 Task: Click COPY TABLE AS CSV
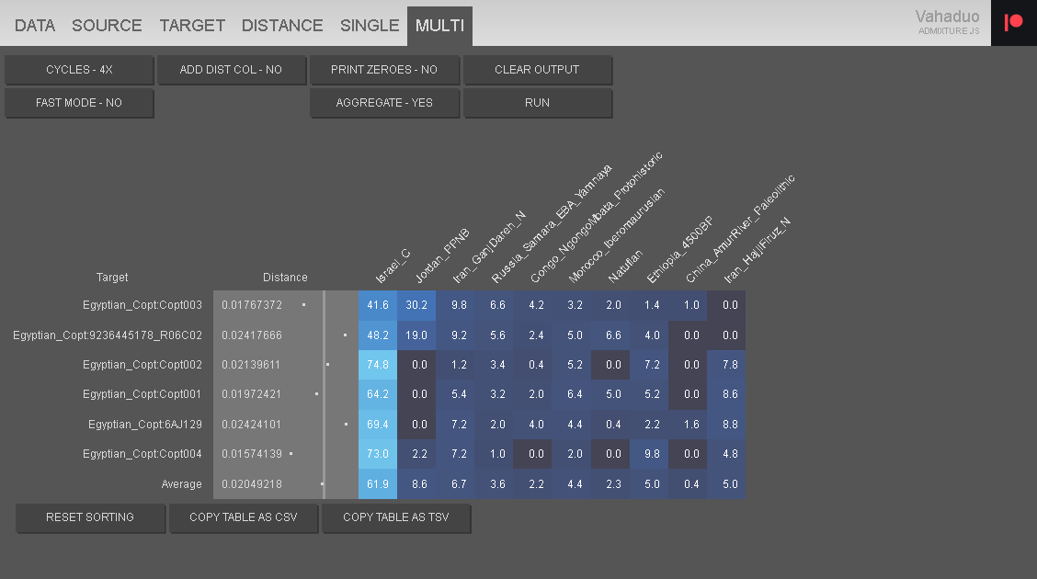pos(244,517)
